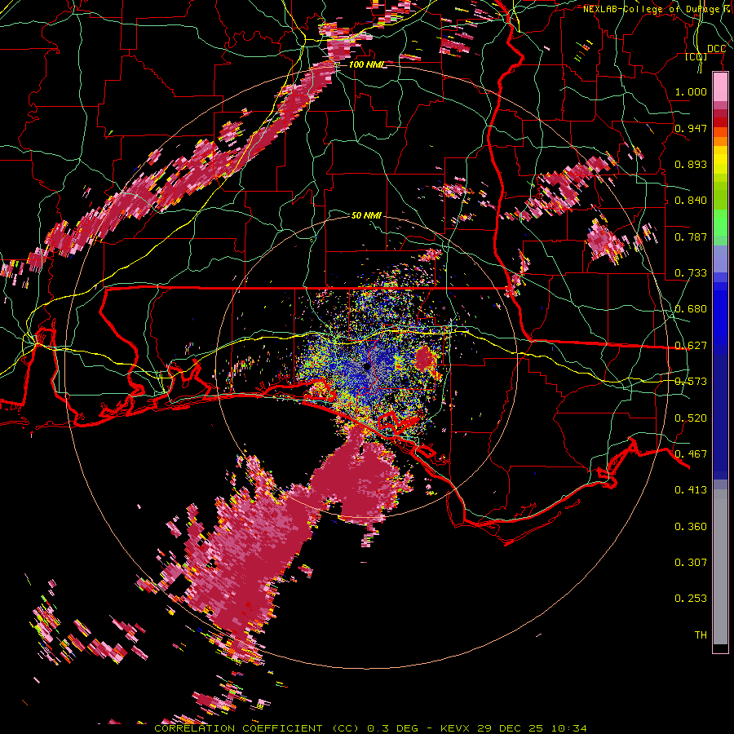Click the 0.627 scale label
Screen dimensions: 734x734
tap(691, 346)
